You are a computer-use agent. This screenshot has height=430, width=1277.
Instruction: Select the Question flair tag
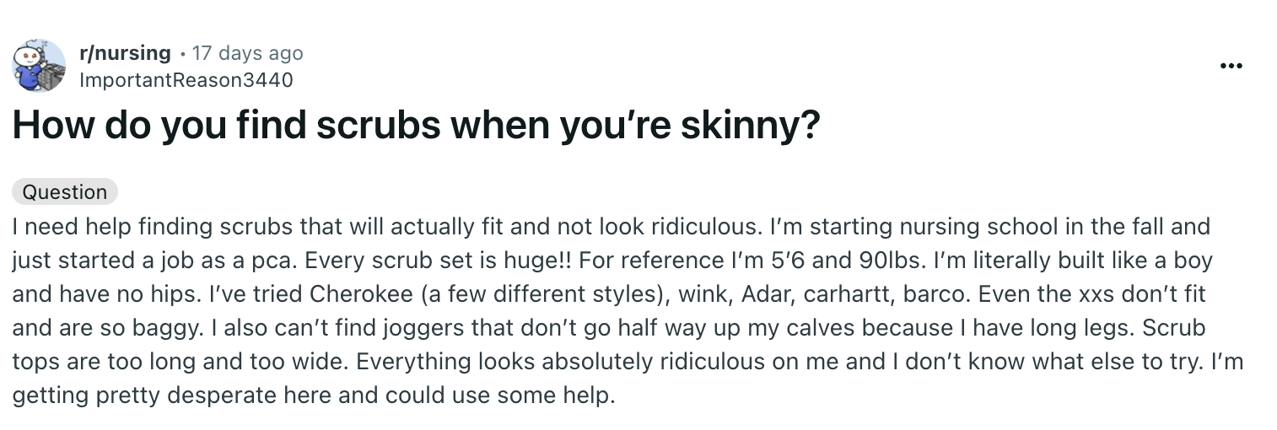pyautogui.click(x=65, y=191)
